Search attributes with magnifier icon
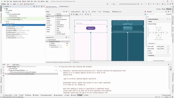The height and width of the screenshot is (98, 174). [166, 11]
